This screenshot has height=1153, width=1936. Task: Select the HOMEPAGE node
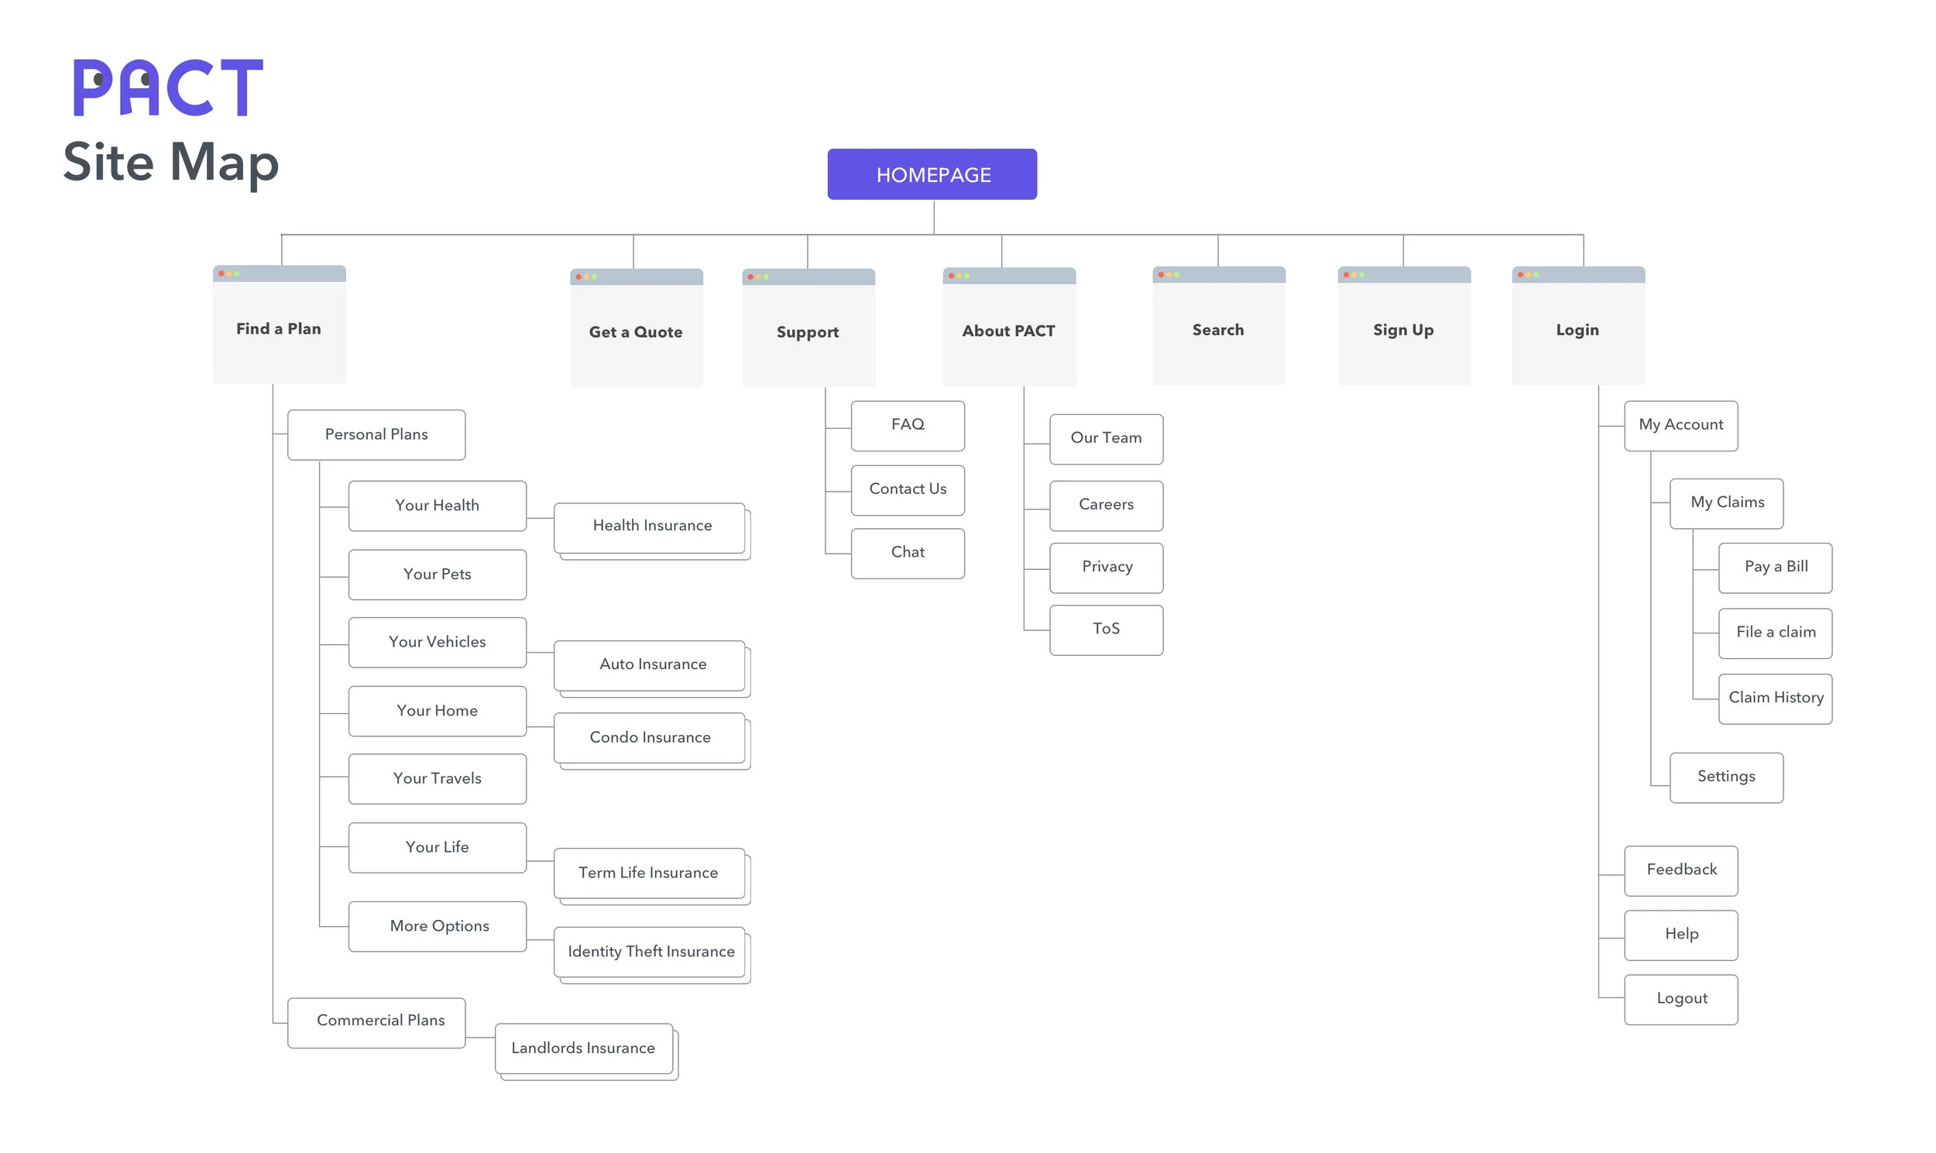click(932, 174)
